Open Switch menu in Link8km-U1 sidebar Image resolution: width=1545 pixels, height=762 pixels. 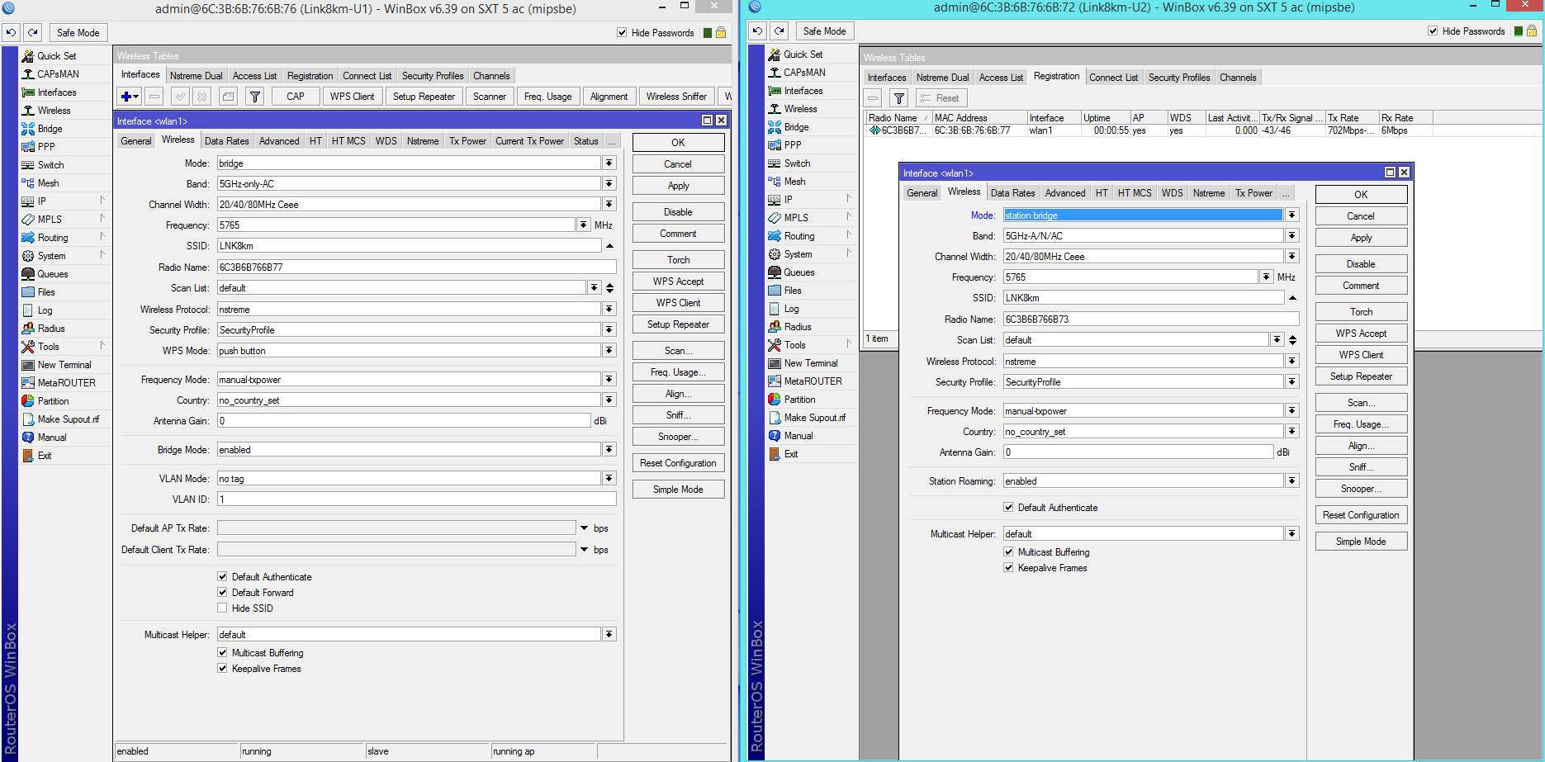tap(50, 165)
